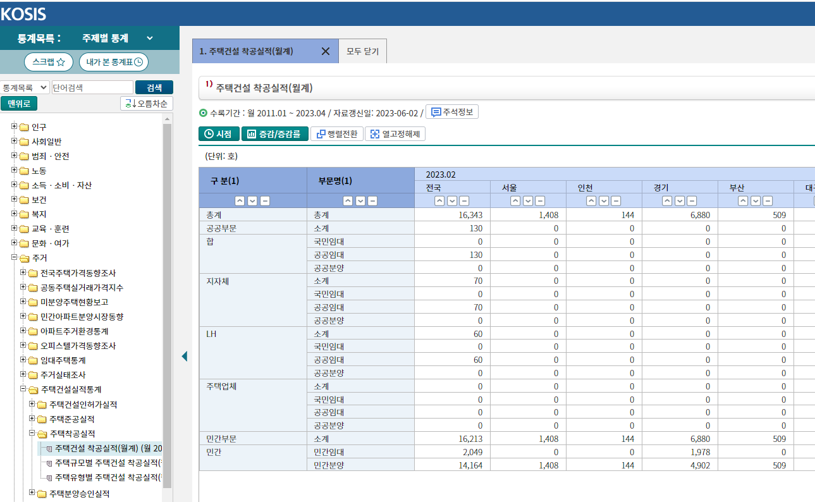Toggle 오름차순 sort order
Image resolution: width=815 pixels, height=502 pixels.
pos(147,103)
